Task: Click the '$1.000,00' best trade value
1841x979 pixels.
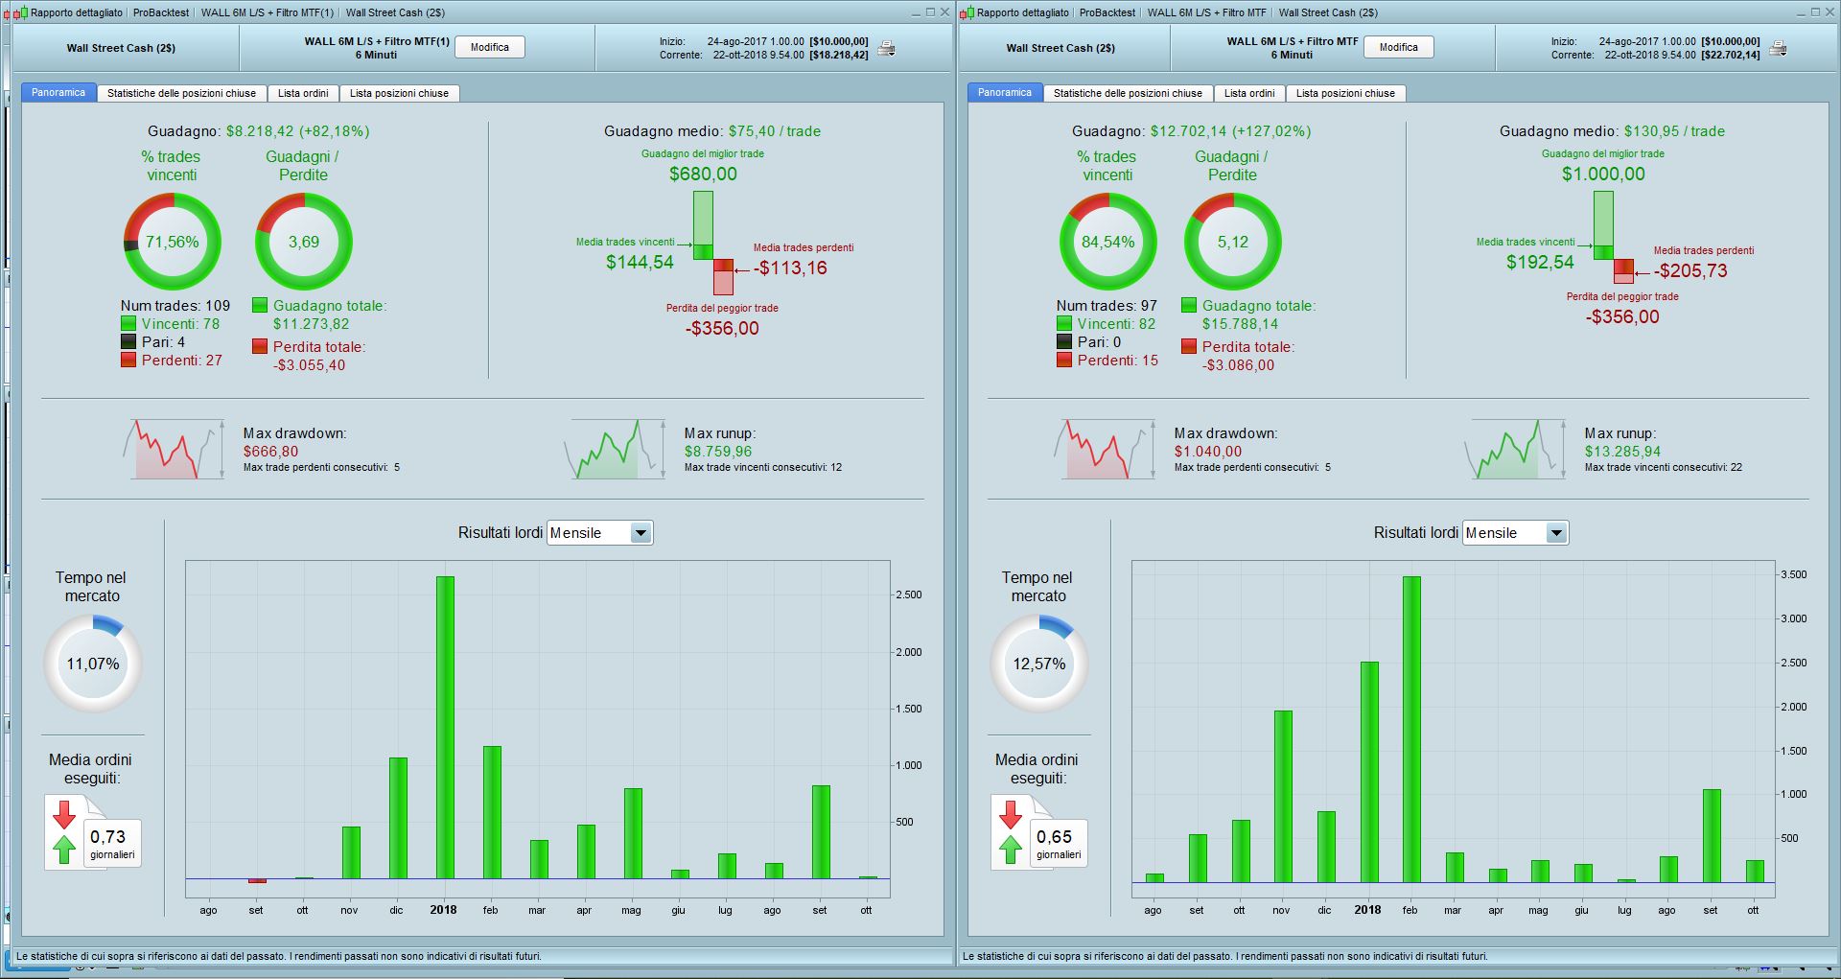Action: (x=1603, y=174)
